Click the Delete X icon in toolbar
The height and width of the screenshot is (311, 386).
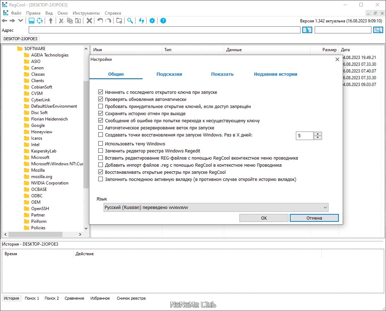89,21
